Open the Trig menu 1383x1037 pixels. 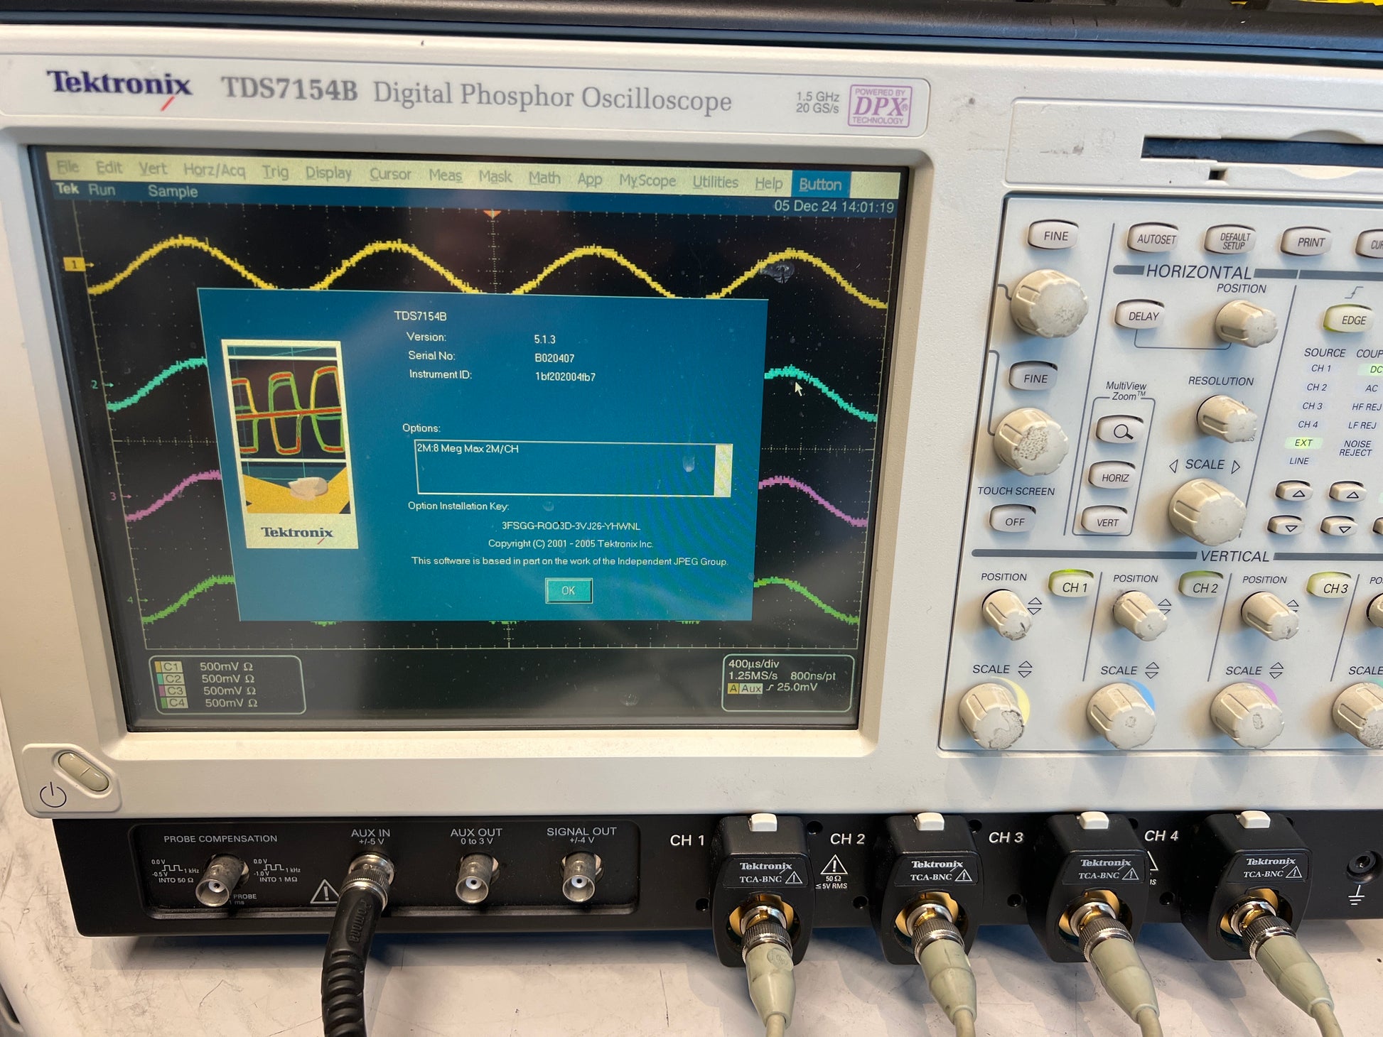pyautogui.click(x=275, y=172)
